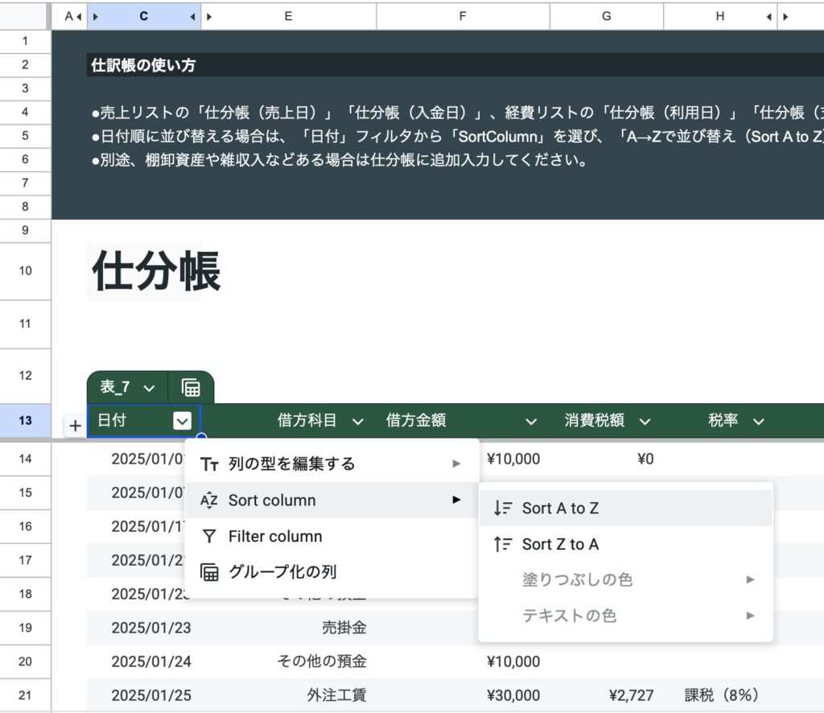Expand hidden column arrow left of column C
824x713 pixels.
point(96,17)
